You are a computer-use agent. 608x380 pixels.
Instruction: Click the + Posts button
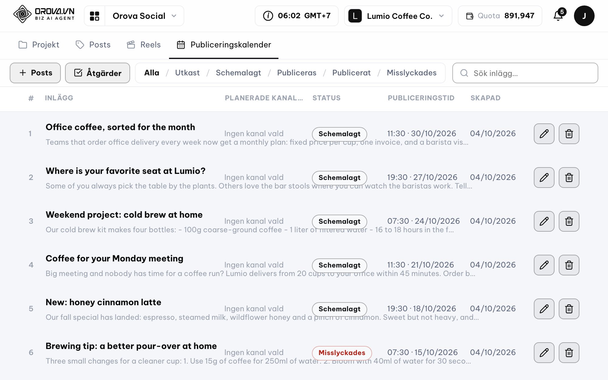point(35,73)
